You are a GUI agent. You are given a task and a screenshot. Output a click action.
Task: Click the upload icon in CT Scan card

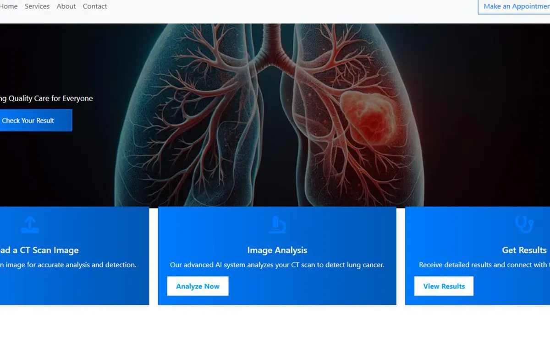pyautogui.click(x=30, y=225)
